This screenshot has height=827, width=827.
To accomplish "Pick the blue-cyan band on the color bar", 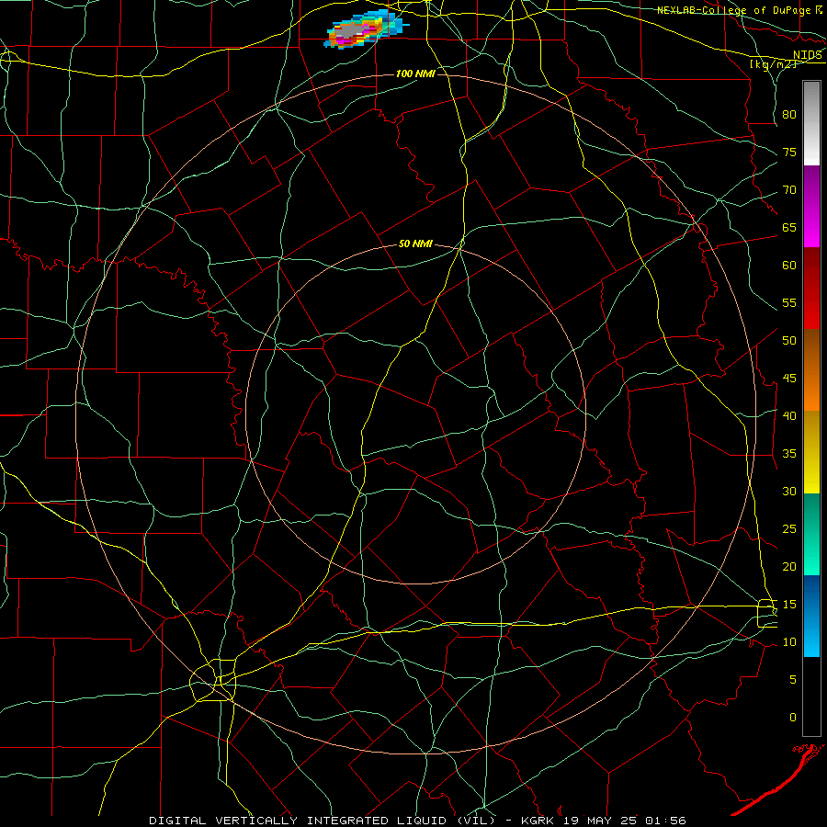I will coord(811,616).
